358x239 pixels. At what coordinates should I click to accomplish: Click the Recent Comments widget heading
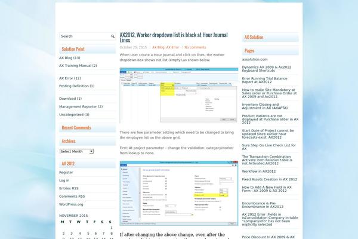click(76, 128)
